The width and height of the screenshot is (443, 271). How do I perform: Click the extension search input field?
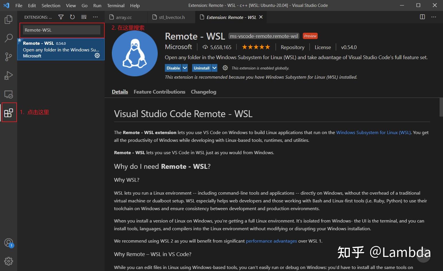tap(61, 30)
